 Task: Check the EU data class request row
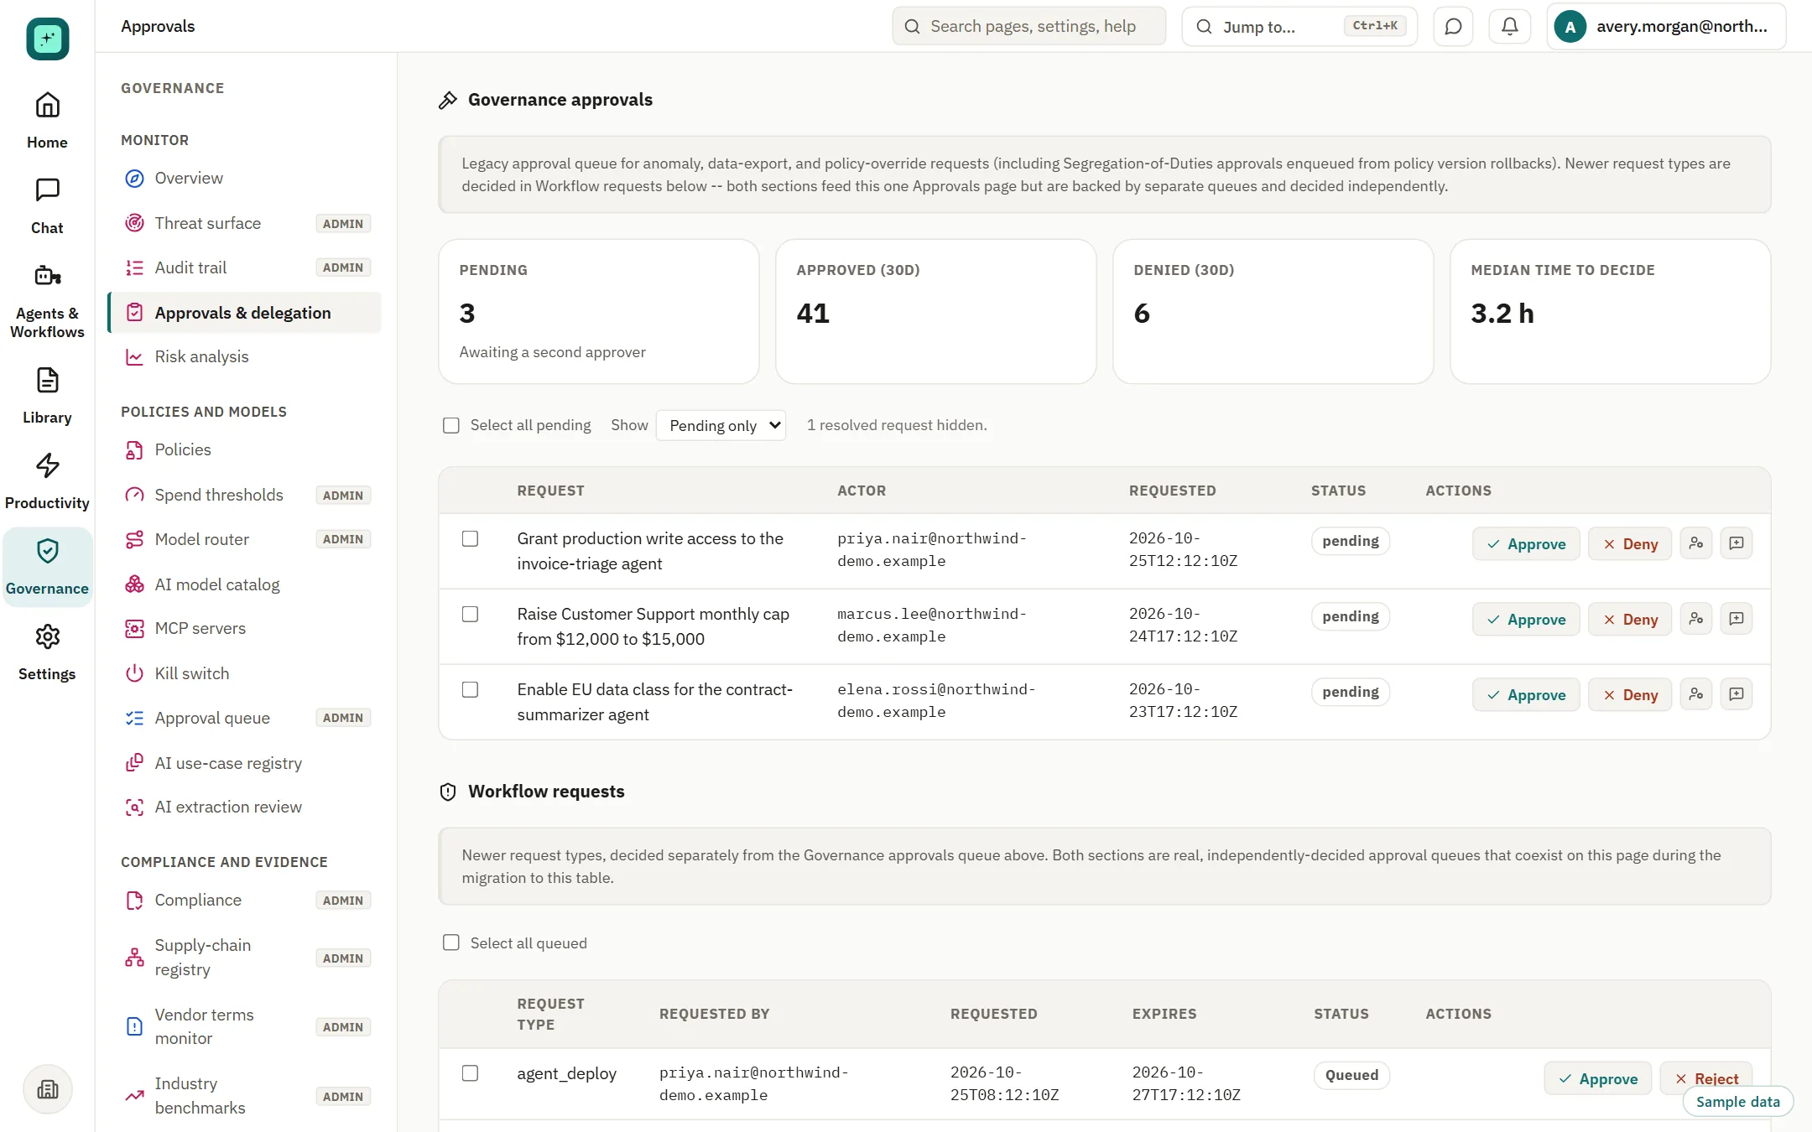[x=470, y=689]
